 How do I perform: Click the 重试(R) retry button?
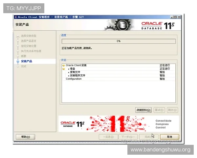click(x=159, y=110)
